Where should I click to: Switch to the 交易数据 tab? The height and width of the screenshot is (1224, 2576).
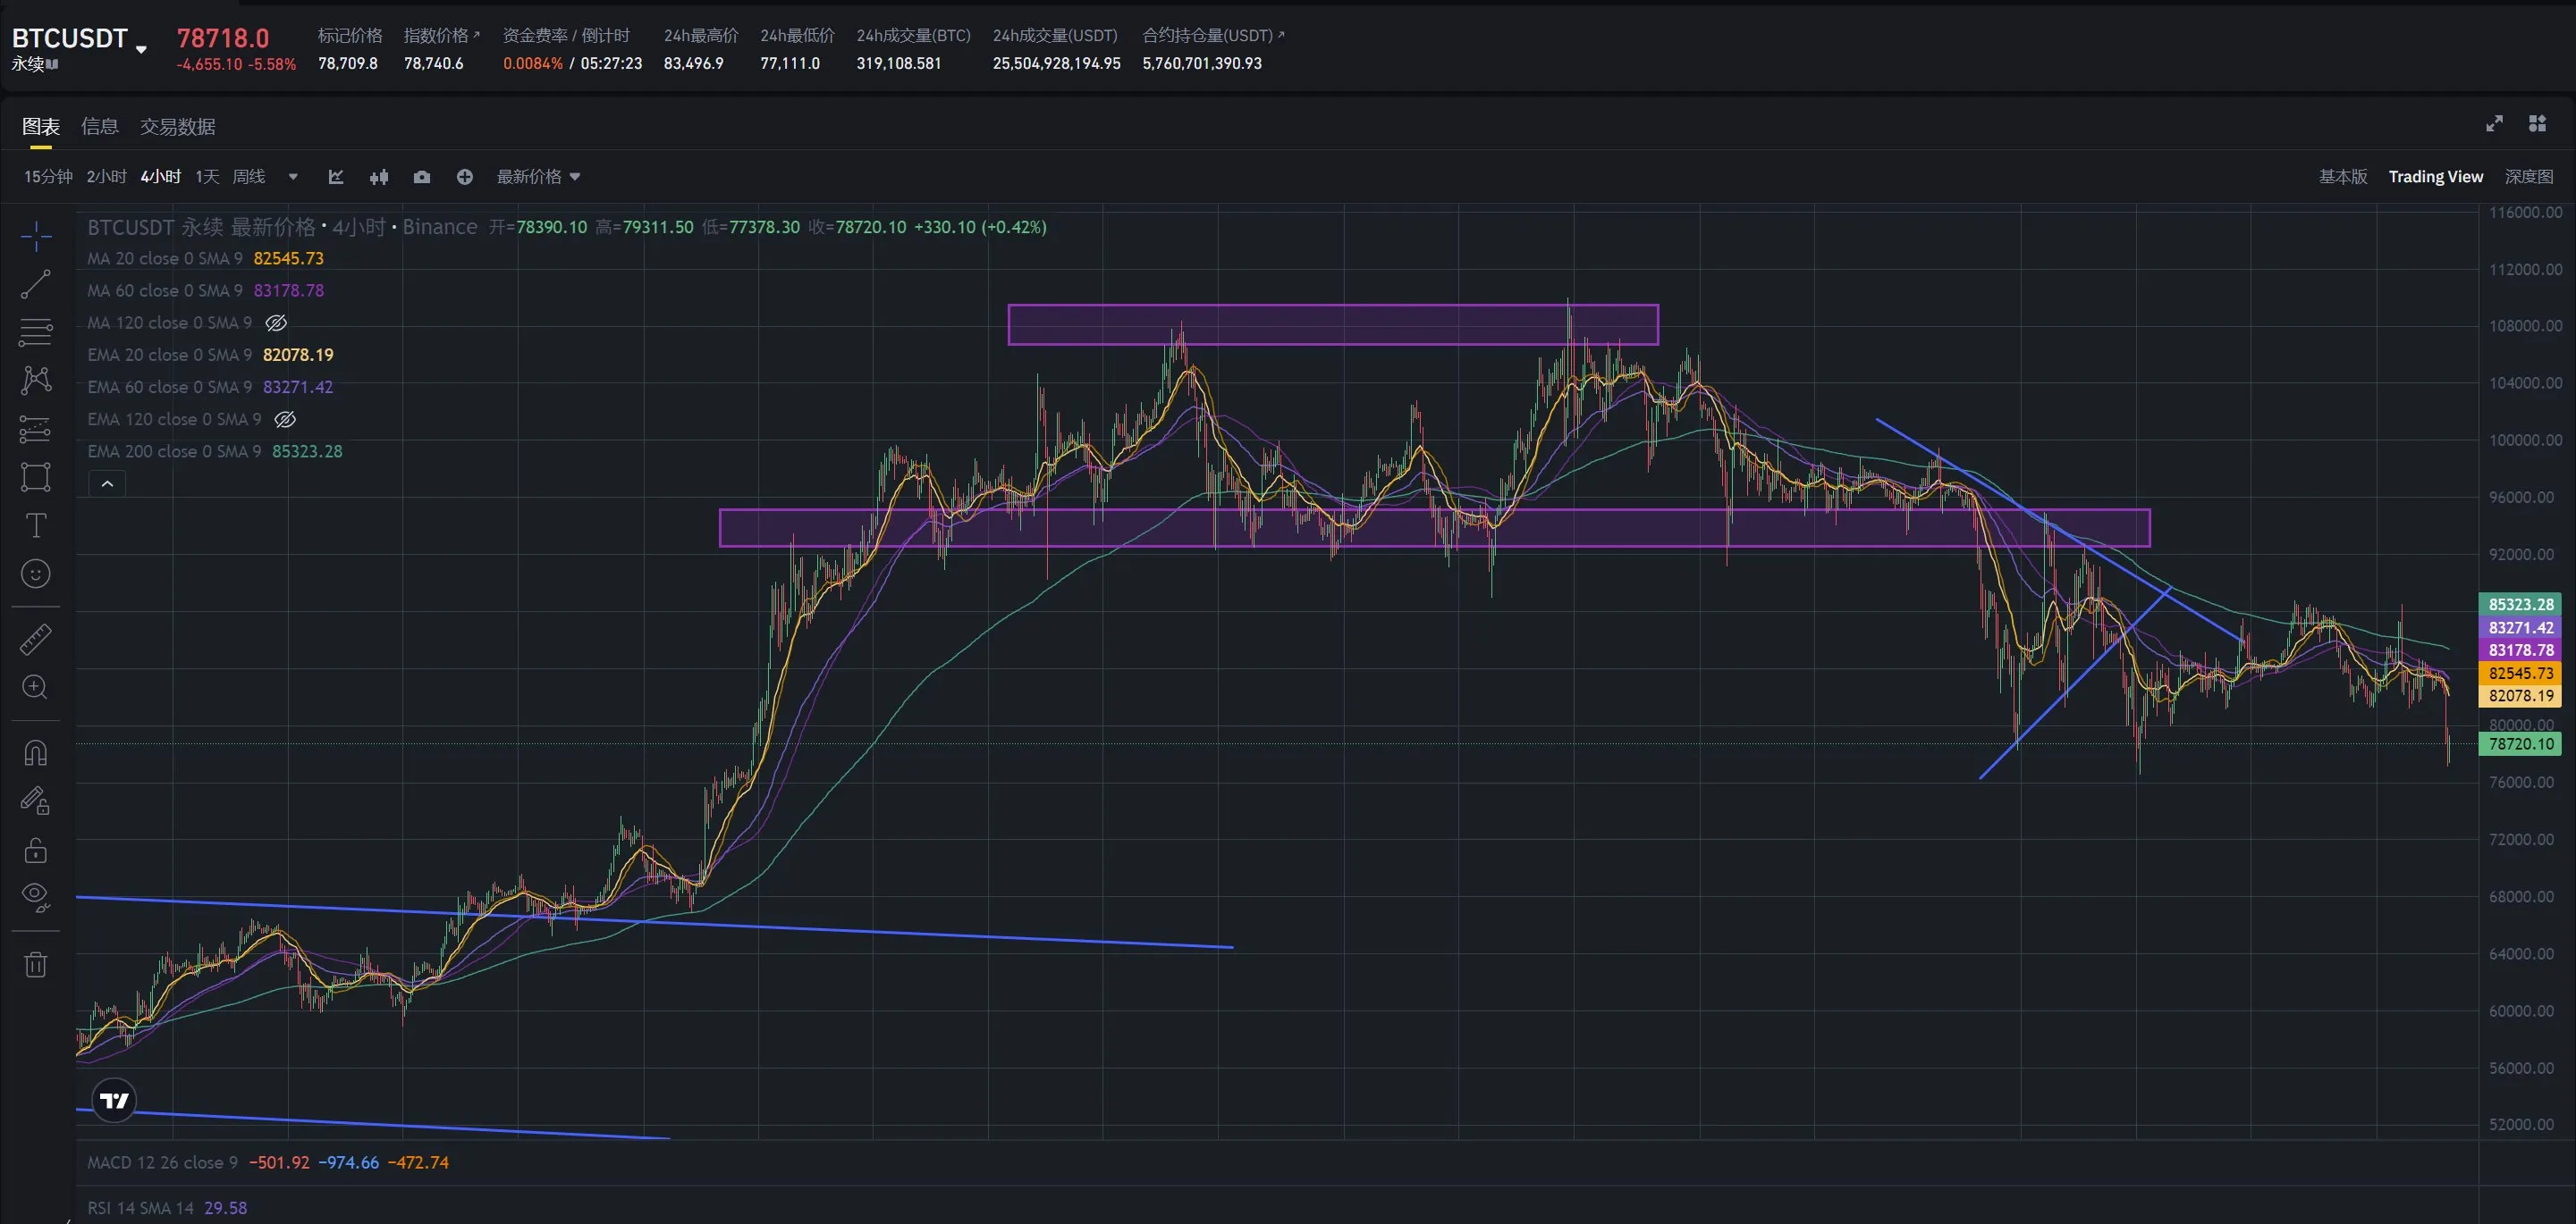178,127
